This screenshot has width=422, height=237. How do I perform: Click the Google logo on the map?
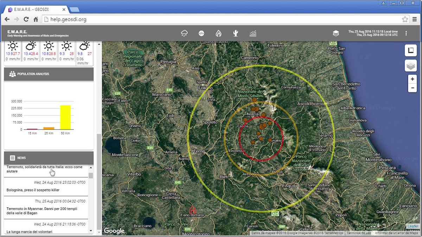(x=114, y=231)
